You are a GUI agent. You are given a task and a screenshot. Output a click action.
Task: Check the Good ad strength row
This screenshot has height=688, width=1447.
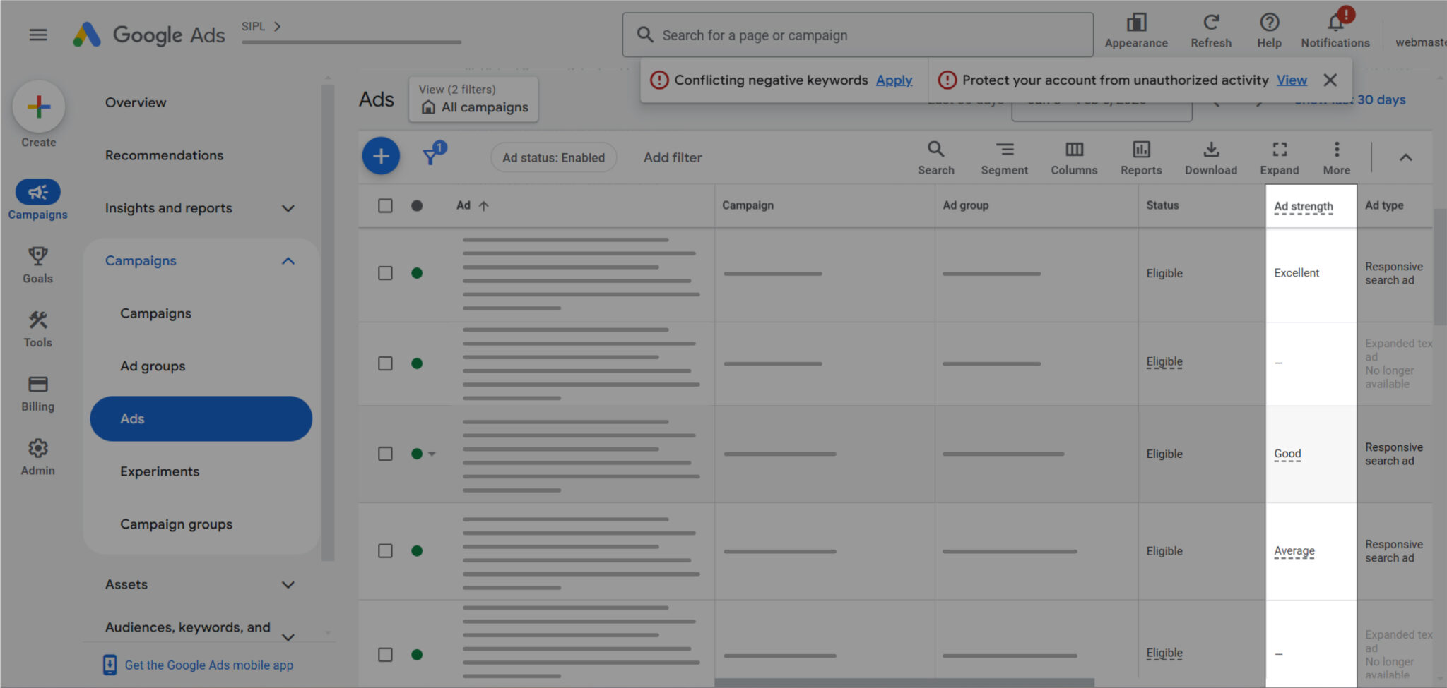click(385, 454)
